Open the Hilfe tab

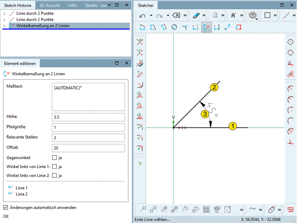click(x=72, y=5)
